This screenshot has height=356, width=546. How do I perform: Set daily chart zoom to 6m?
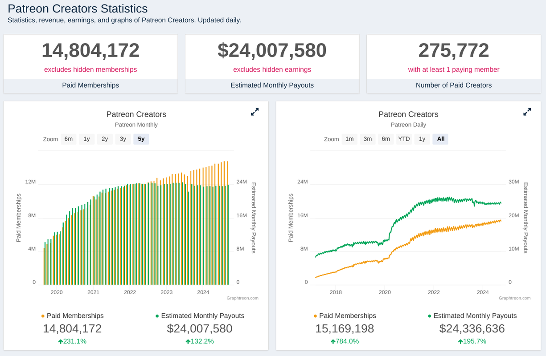(386, 139)
